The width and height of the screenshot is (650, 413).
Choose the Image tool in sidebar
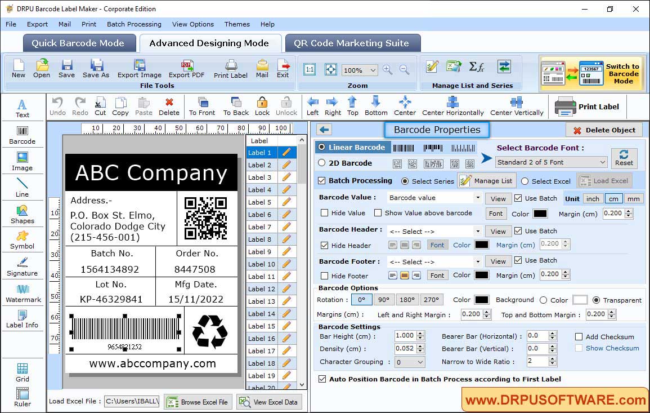tap(23, 162)
